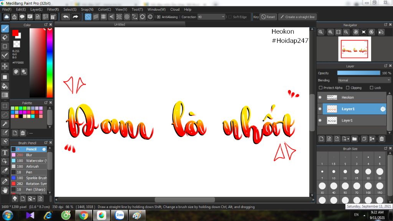Screen dimensions: 393x221
Task: Open Pencil brush settings gear
Action: coord(44,149)
